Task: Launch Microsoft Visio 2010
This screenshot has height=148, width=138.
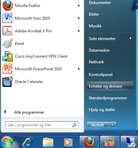Action: coord(41,18)
